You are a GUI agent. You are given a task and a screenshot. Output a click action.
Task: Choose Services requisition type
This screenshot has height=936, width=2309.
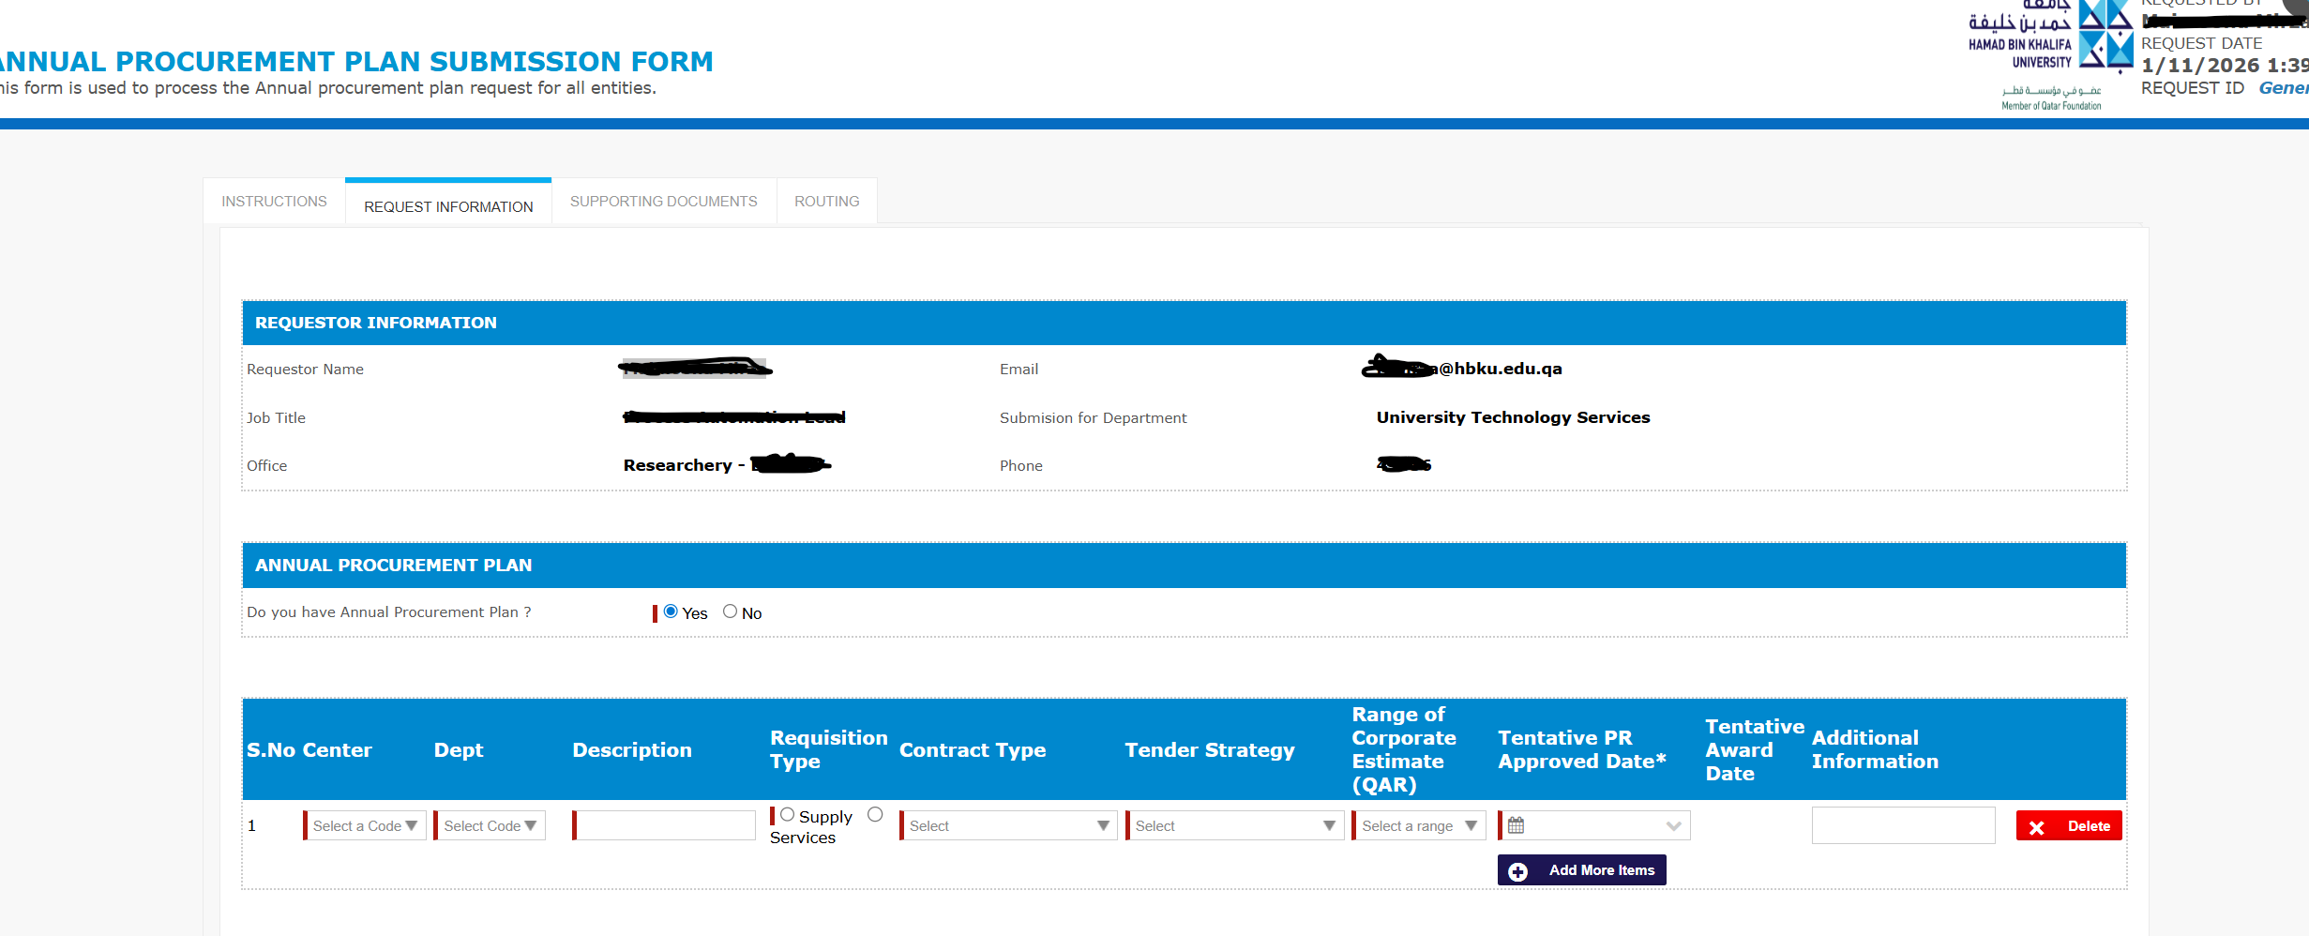point(875,815)
